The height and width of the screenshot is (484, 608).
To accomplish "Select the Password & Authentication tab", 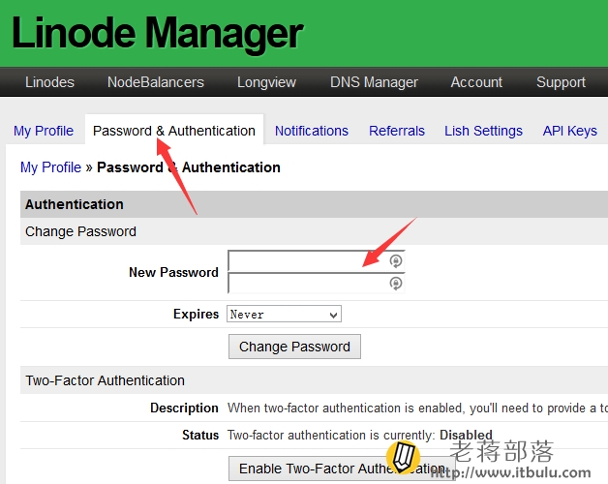I will [x=174, y=131].
